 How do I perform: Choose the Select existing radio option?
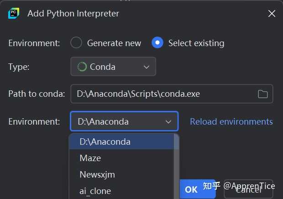click(x=157, y=43)
